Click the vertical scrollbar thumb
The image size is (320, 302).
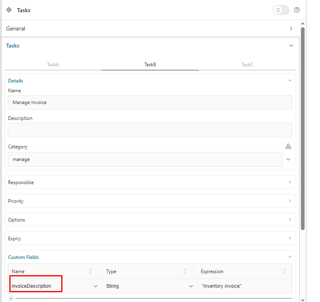[303, 126]
